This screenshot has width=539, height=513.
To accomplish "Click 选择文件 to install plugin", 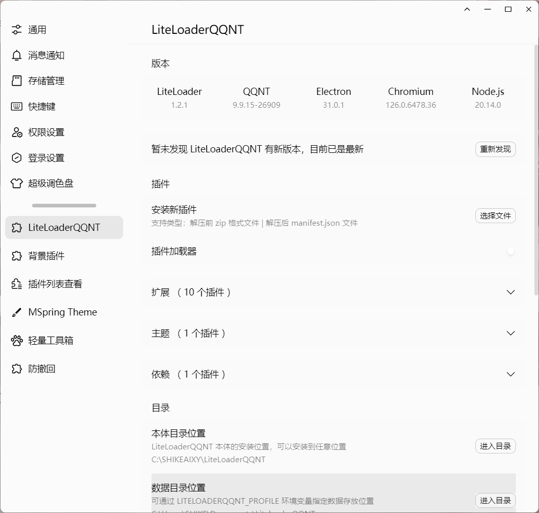I will tap(495, 216).
